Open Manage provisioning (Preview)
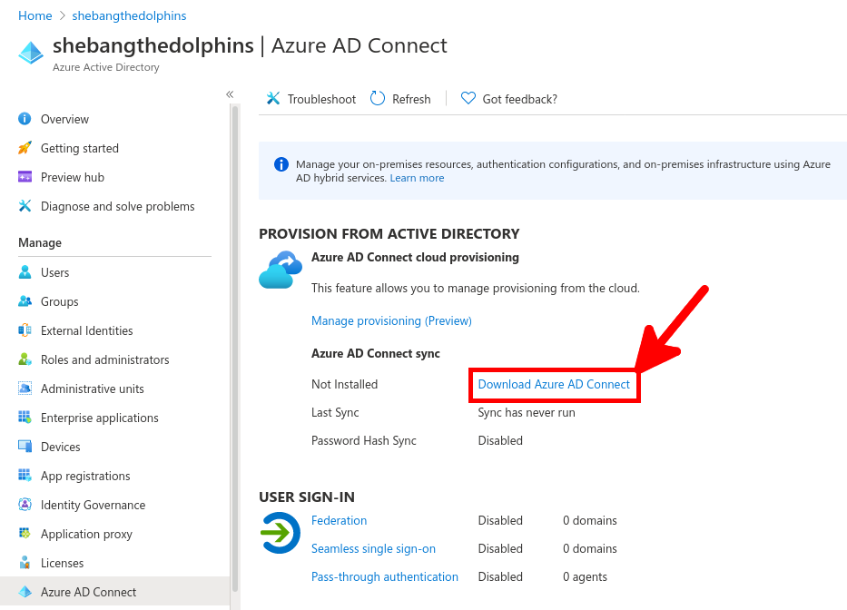The width and height of the screenshot is (847, 610). point(391,320)
